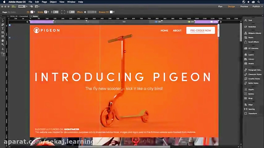Click the Place file icon in top bar
Screen dimensions: 264x148
31,6
